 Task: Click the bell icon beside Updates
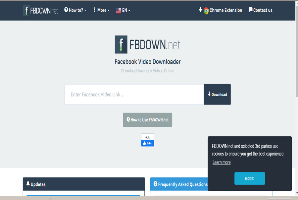coord(28,184)
